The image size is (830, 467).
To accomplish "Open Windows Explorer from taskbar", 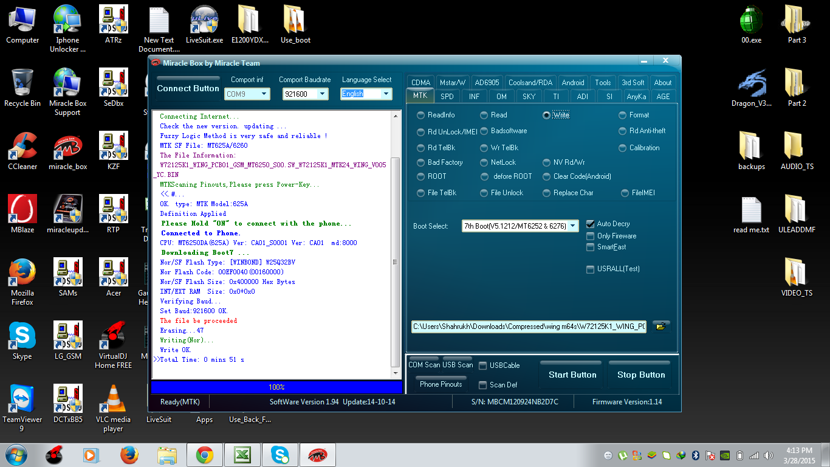I will tap(166, 455).
